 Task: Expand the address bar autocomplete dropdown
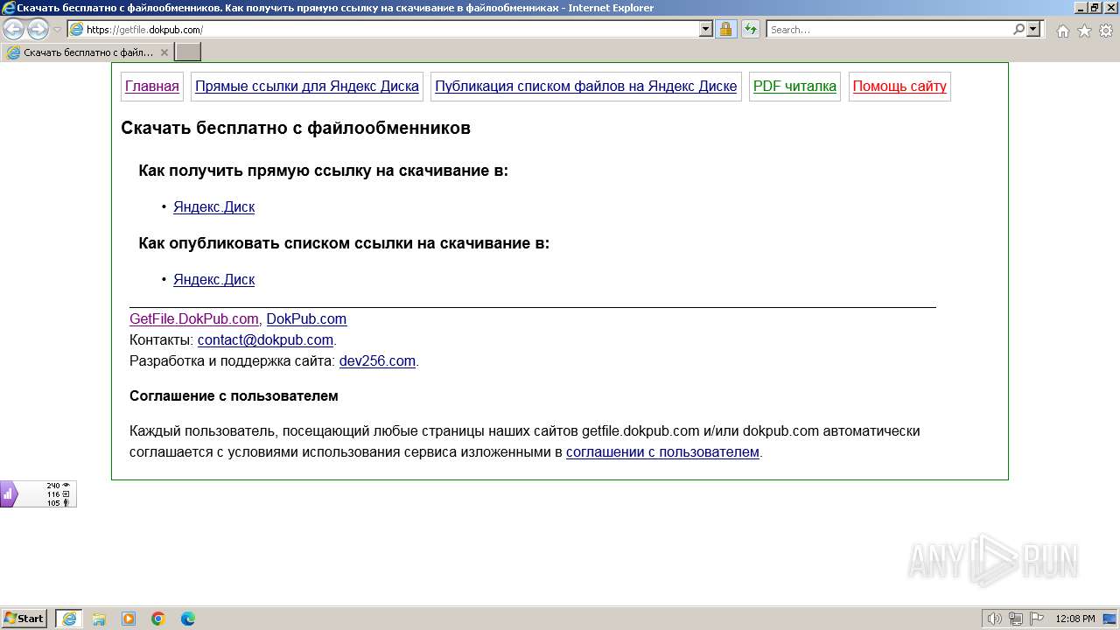point(706,29)
